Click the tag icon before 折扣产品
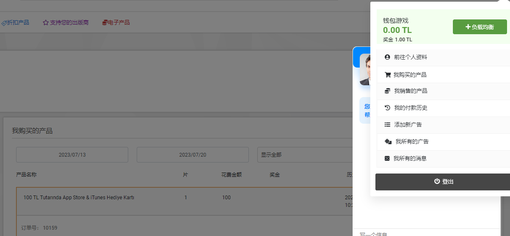 [4, 23]
